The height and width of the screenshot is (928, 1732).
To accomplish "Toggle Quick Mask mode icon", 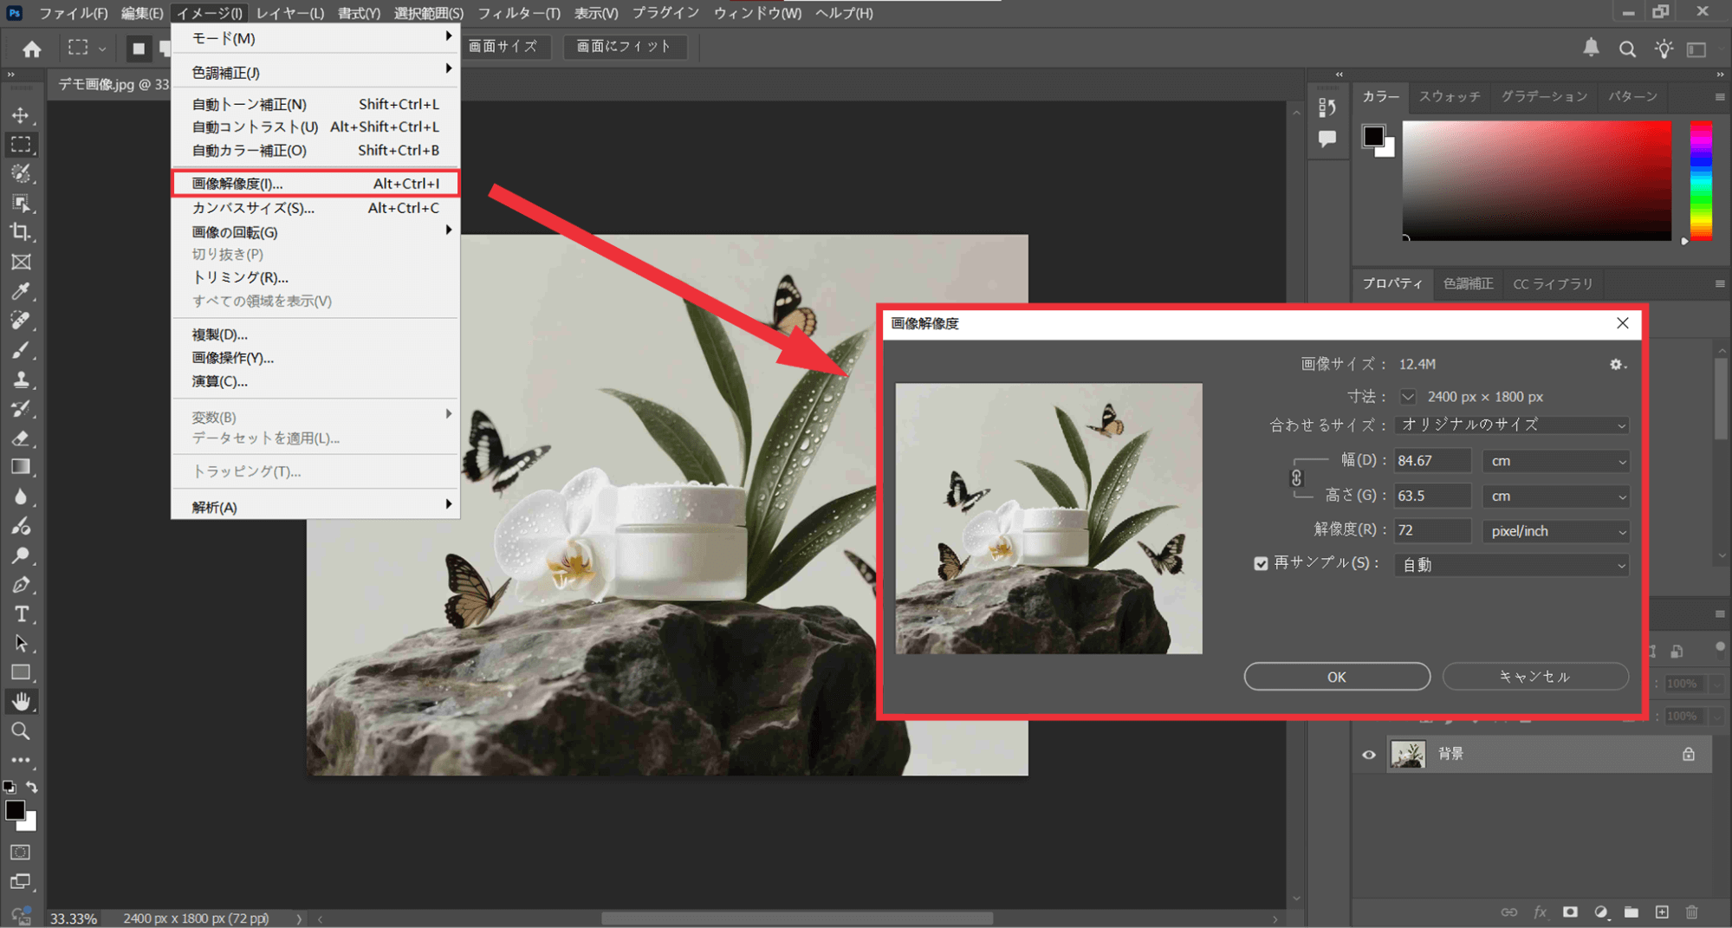I will coord(20,852).
